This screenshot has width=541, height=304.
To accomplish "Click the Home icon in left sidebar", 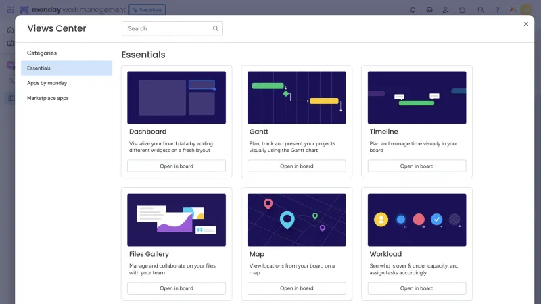I will pyautogui.click(x=10, y=30).
